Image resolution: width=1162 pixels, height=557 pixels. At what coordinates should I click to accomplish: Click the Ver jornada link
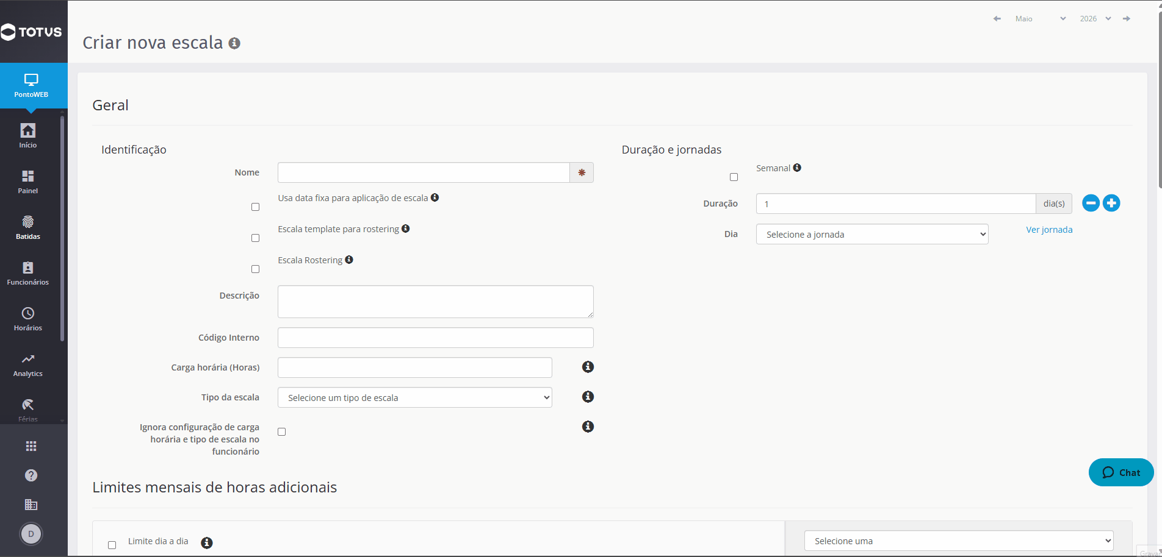1049,230
